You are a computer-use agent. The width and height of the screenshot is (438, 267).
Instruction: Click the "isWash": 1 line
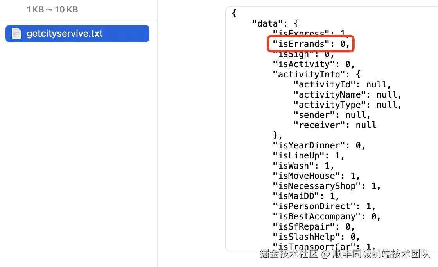[303, 166]
